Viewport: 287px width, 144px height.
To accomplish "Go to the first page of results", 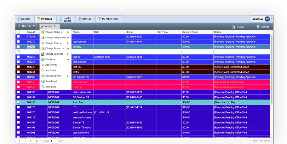I will coord(19,141).
